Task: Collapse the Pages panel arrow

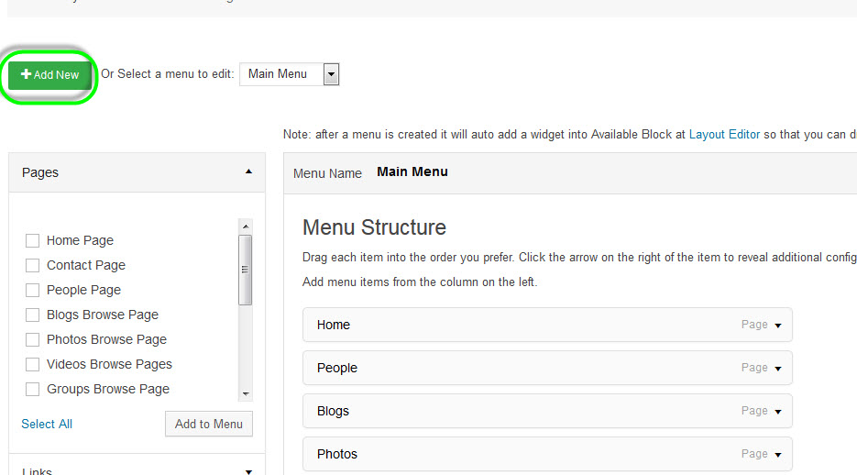Action: click(248, 171)
